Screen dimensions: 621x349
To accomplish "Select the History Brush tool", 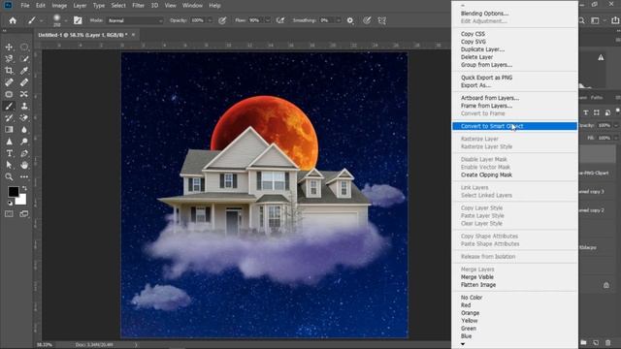I will click(9, 118).
